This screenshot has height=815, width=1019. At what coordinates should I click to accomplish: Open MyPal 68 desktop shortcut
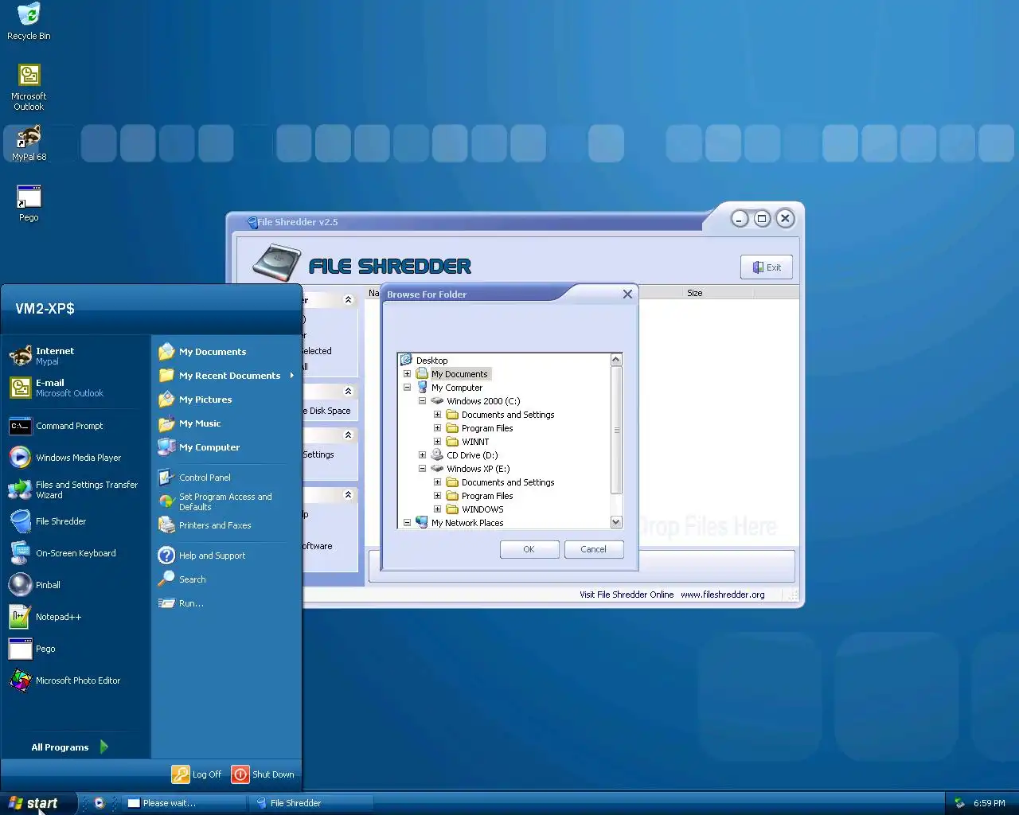click(x=29, y=144)
